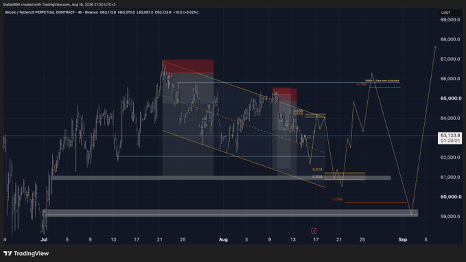
Task: Click the 'created with TradingView.com' caption line
Action: pyautogui.click(x=59, y=4)
